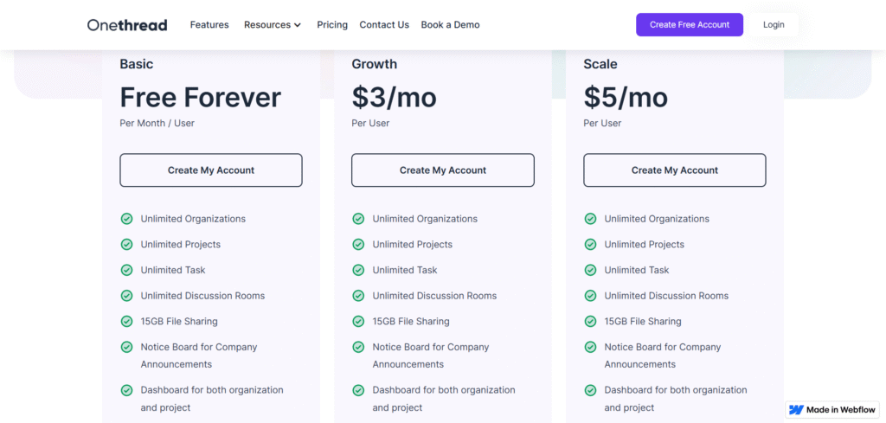Click the 'Basic' plan title
The width and height of the screenshot is (886, 423).
(136, 64)
